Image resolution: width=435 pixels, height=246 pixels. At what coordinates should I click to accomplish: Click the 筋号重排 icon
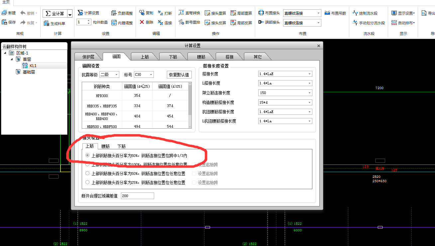pyautogui.click(x=181, y=22)
